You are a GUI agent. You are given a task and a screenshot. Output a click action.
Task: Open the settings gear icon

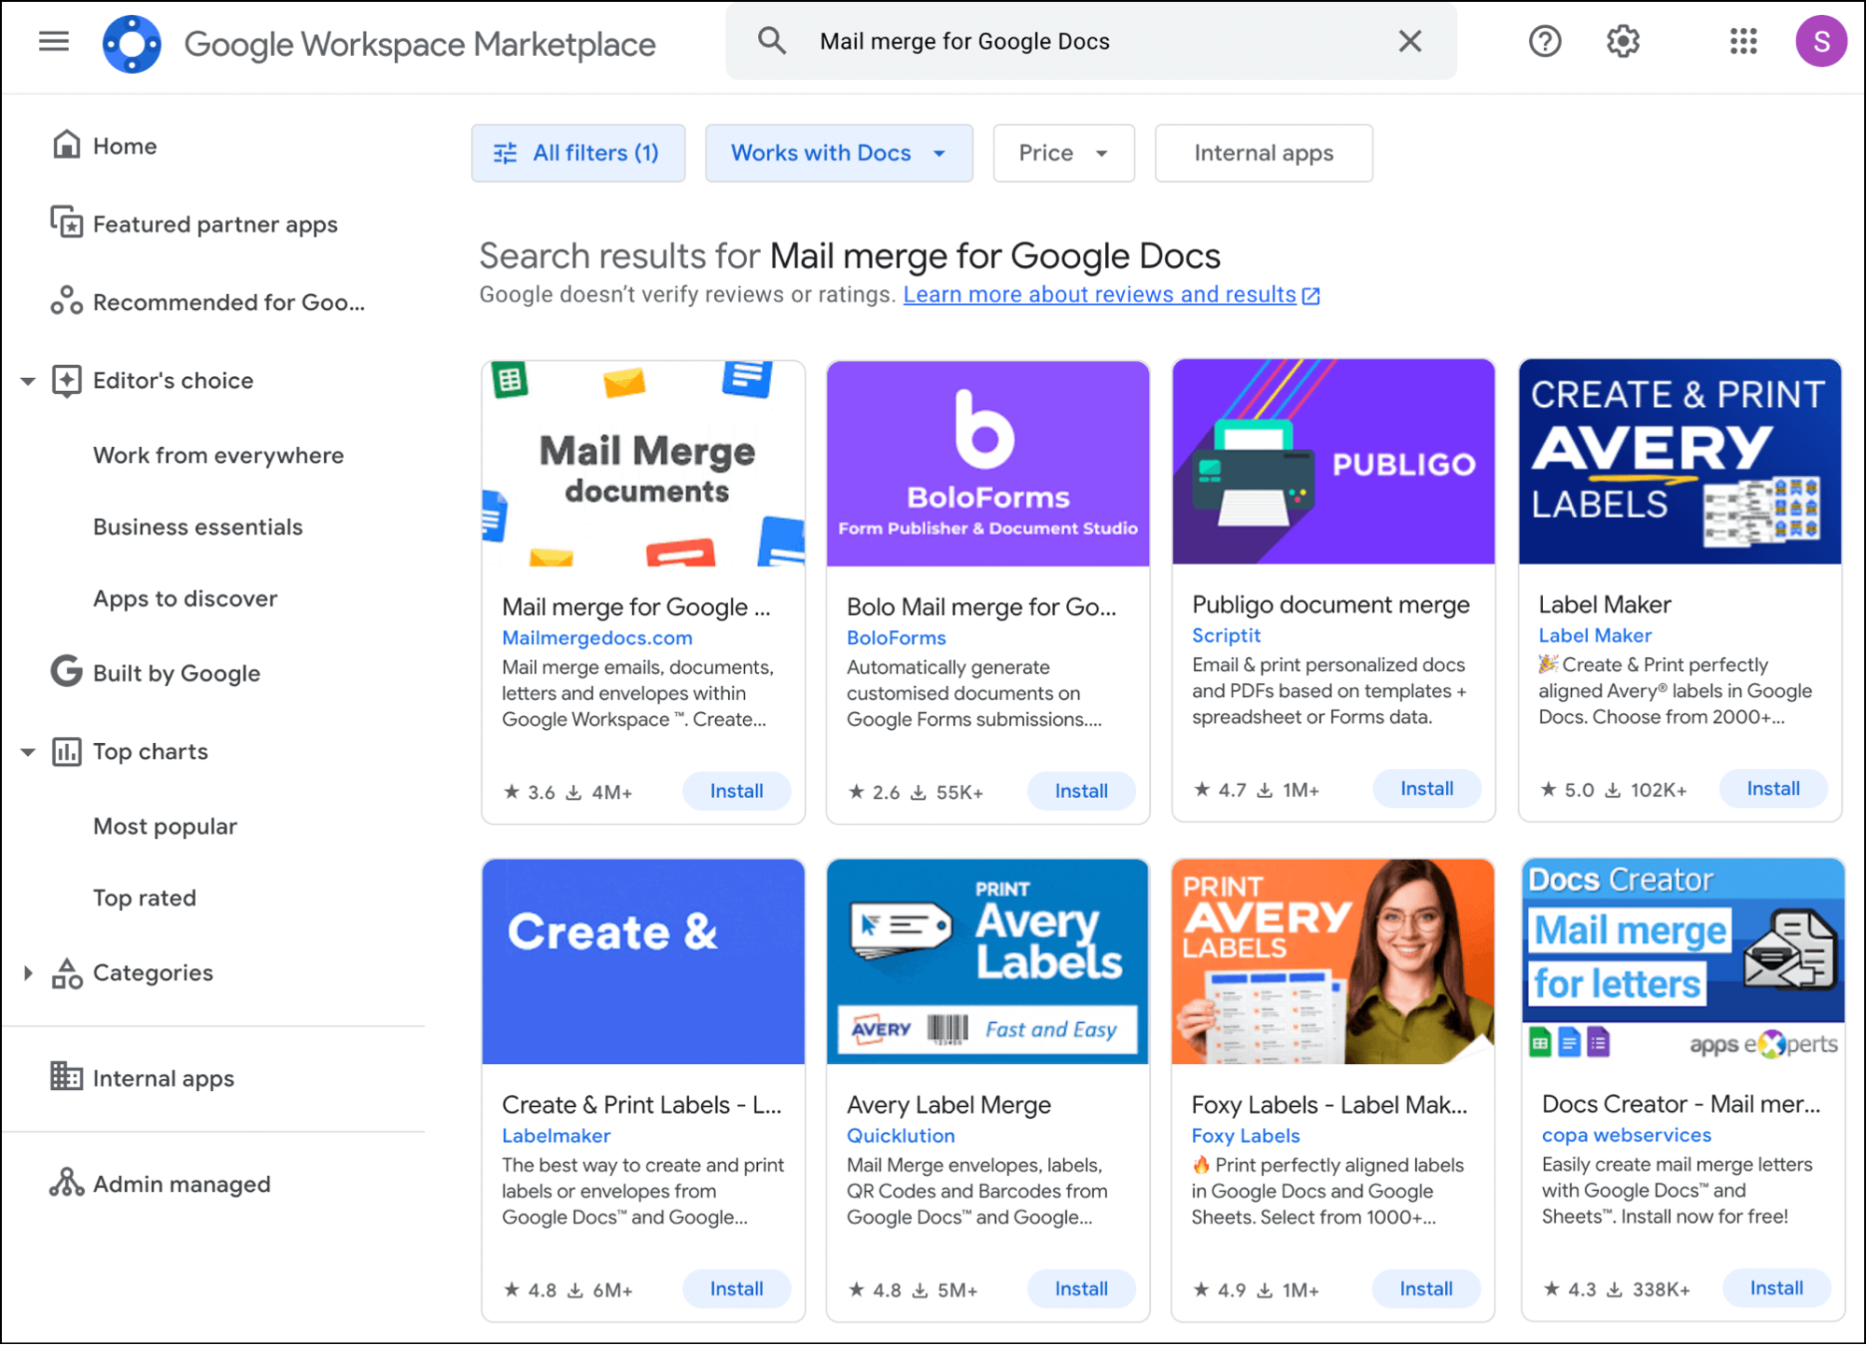(1622, 41)
